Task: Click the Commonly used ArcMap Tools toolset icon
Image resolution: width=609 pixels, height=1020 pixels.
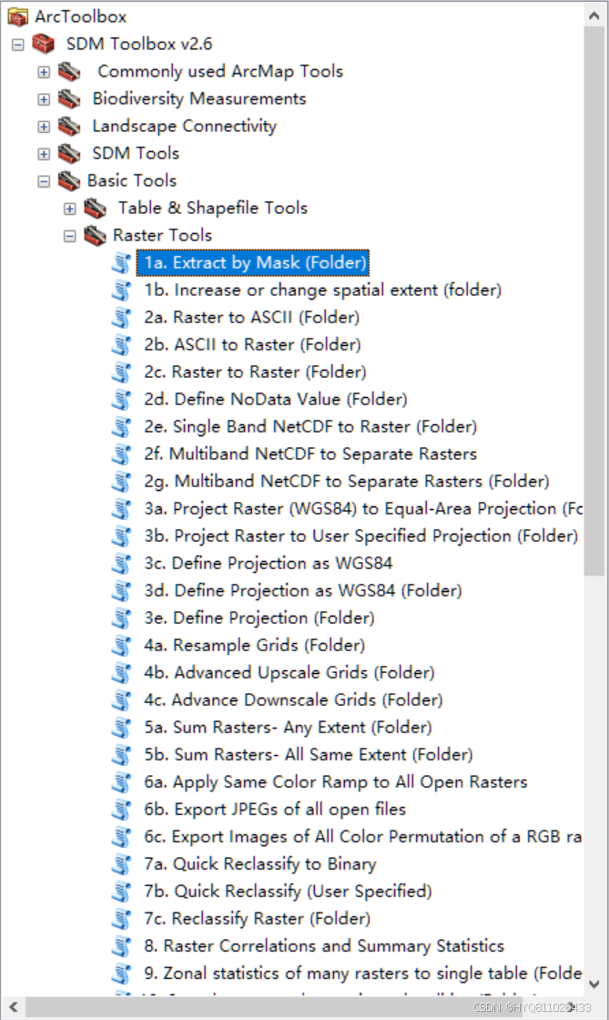Action: click(x=69, y=71)
